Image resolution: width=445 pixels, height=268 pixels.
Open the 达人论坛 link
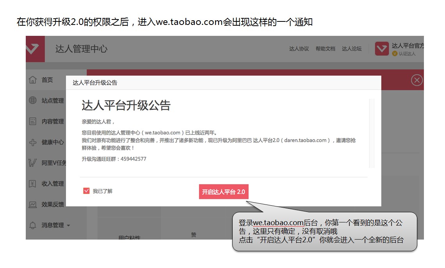352,49
